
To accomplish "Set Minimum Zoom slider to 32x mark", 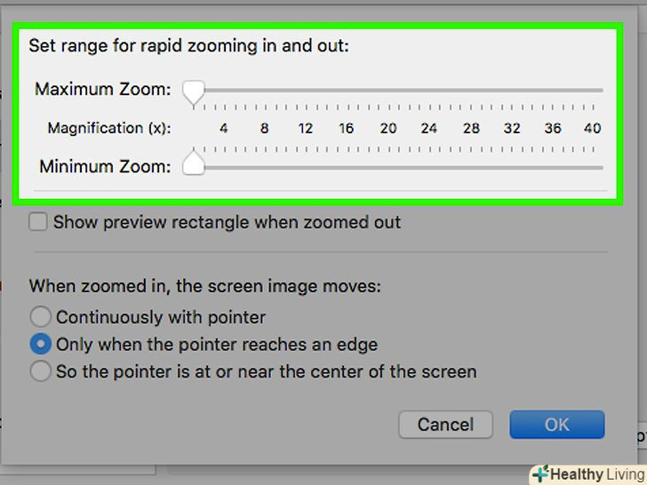I will point(512,167).
